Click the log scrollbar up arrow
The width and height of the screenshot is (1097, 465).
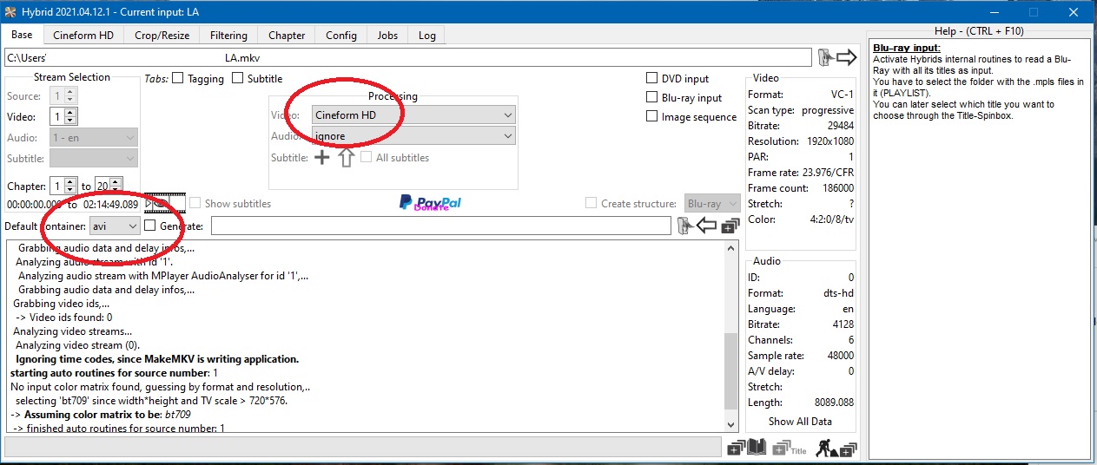pos(732,250)
